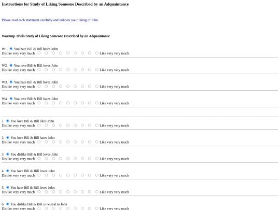Viewport: 280px width, 210px height.
Task: Select sixth scale radio in item 3
Action: click(x=75, y=158)
